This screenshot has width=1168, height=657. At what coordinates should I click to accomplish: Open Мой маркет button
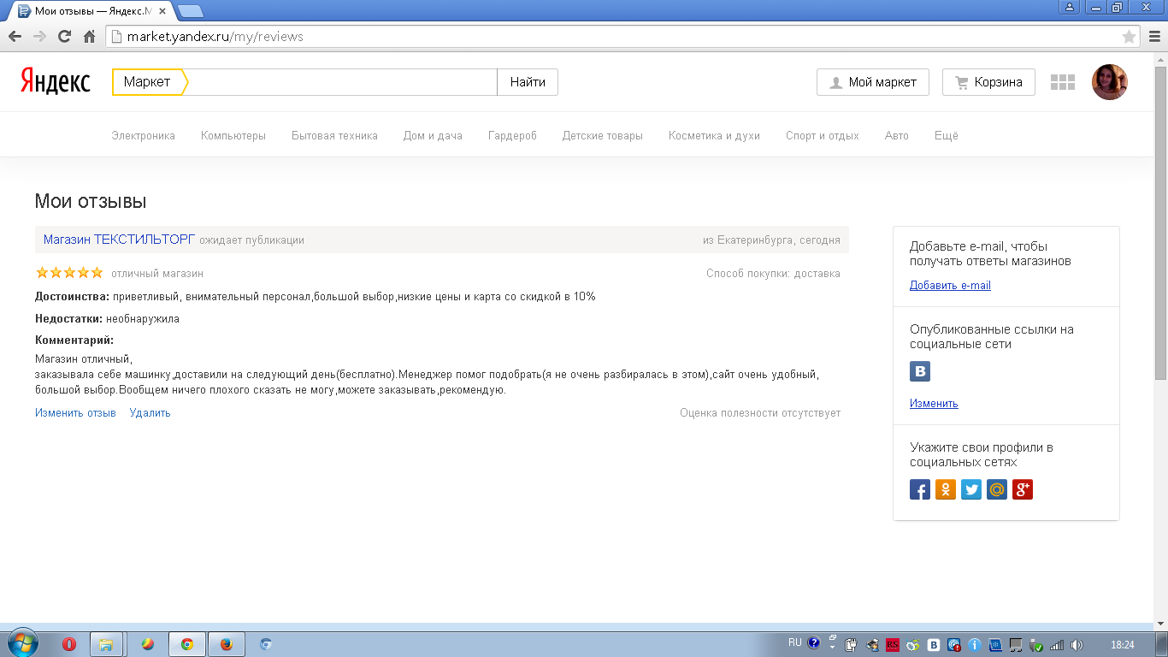click(x=873, y=82)
